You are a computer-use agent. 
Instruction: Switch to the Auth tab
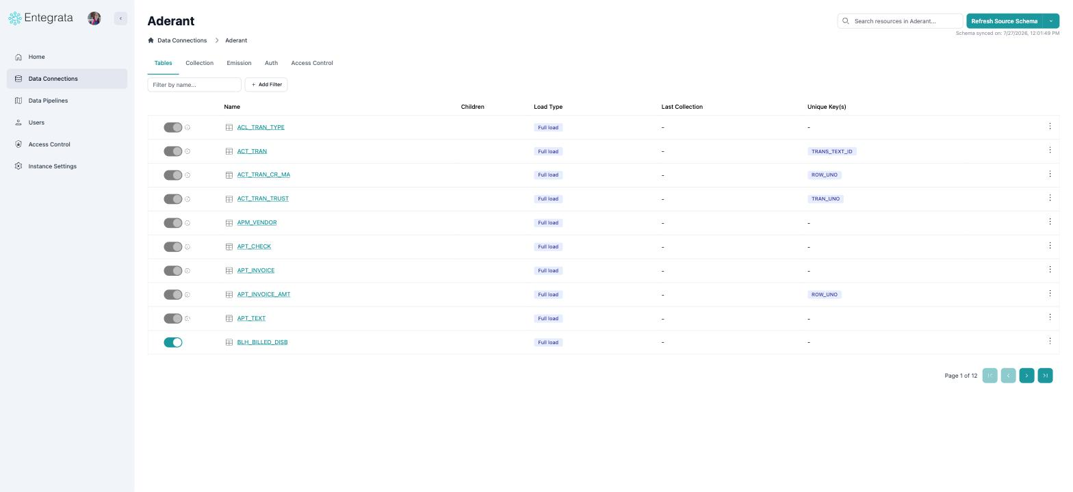(x=271, y=63)
